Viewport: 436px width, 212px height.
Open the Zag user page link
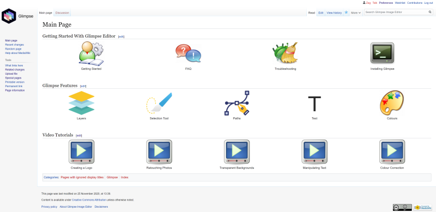pos(368,3)
